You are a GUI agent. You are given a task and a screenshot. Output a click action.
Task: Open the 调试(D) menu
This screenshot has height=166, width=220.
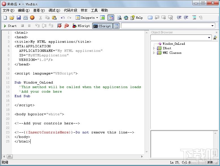pyautogui.click(x=54, y=10)
